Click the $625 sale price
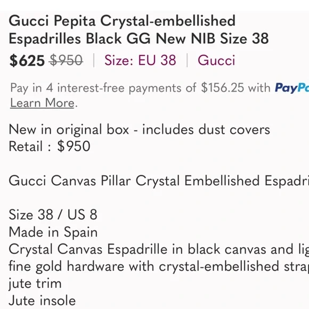This screenshot has height=309, width=309. pyautogui.click(x=27, y=61)
